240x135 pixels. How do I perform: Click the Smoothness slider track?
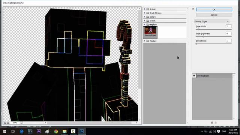coord(214,43)
